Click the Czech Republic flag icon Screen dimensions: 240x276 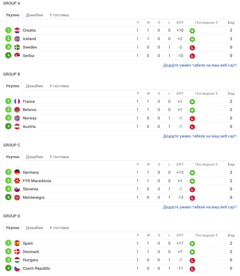17,268
